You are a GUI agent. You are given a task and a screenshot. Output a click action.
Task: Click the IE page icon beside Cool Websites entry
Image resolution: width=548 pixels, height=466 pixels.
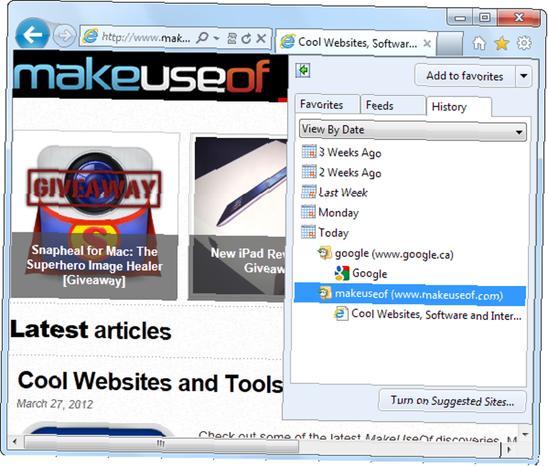(341, 313)
